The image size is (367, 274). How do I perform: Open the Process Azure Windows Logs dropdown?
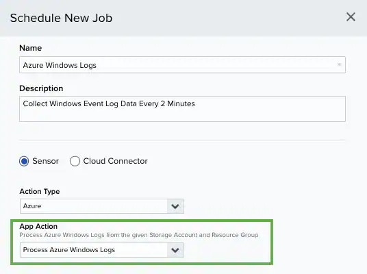point(102,250)
